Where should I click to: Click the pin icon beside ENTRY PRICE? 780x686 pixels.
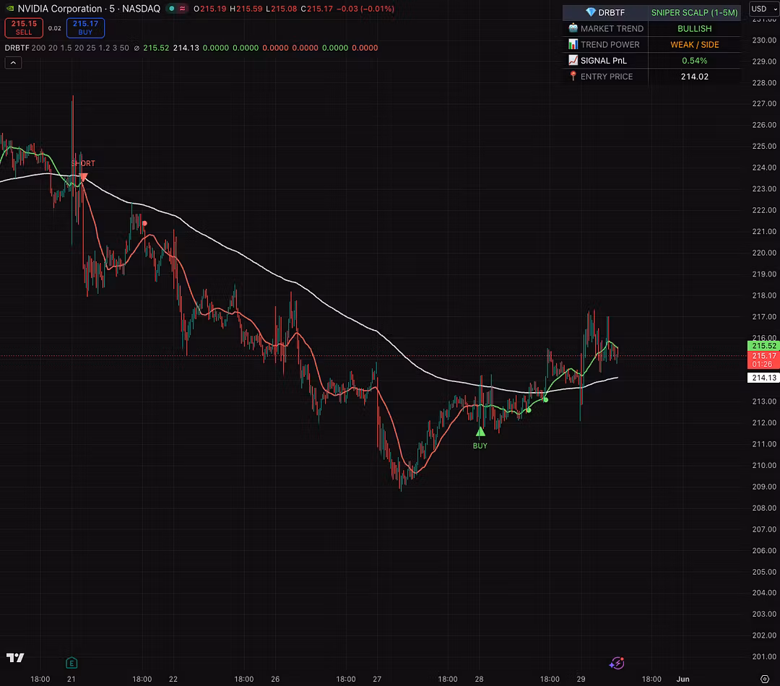click(573, 76)
